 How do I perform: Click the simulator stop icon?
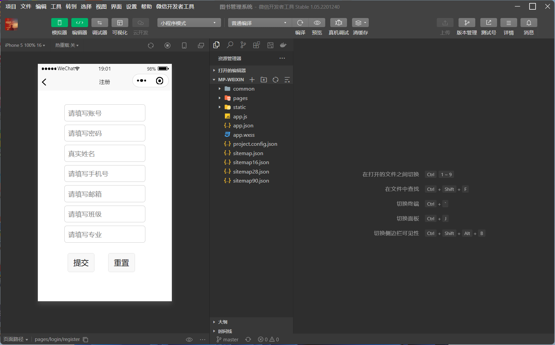pos(167,45)
